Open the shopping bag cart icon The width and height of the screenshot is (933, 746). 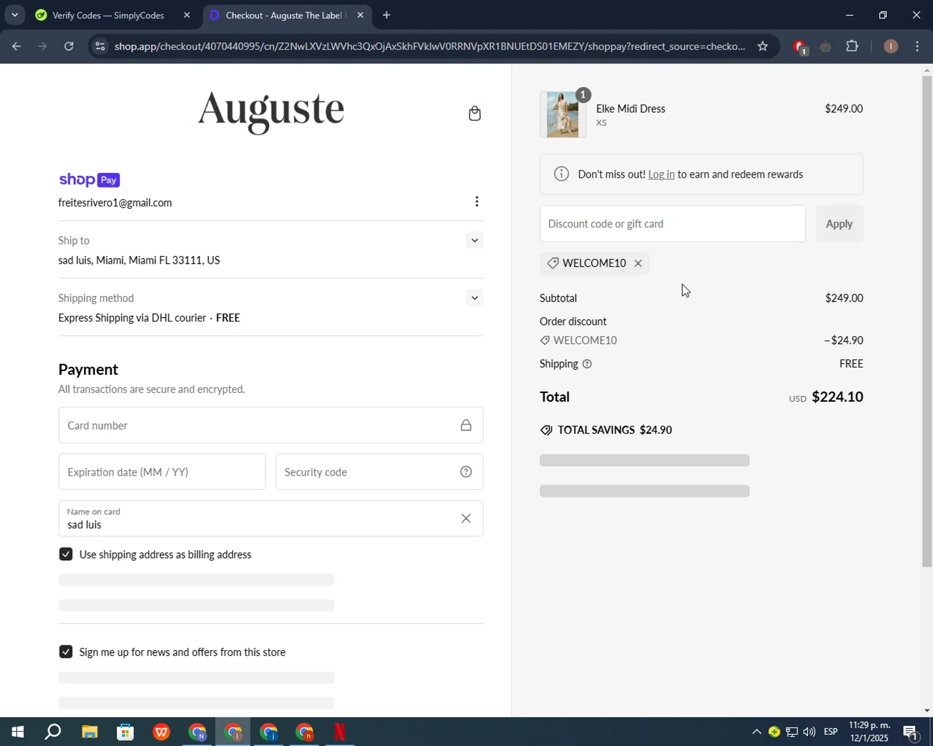[x=475, y=113]
